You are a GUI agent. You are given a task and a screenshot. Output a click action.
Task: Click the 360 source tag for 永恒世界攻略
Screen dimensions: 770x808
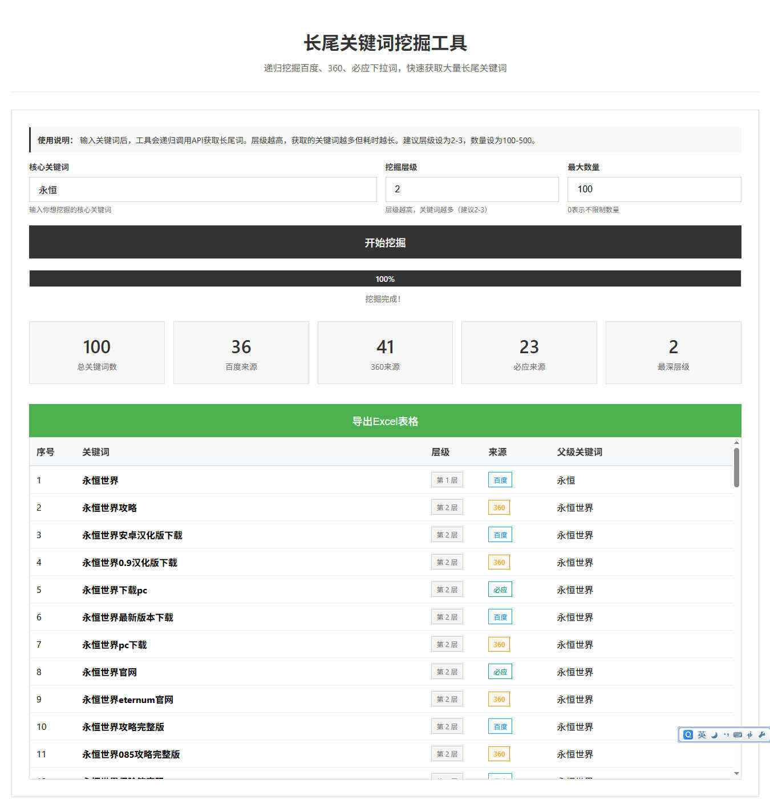point(499,507)
